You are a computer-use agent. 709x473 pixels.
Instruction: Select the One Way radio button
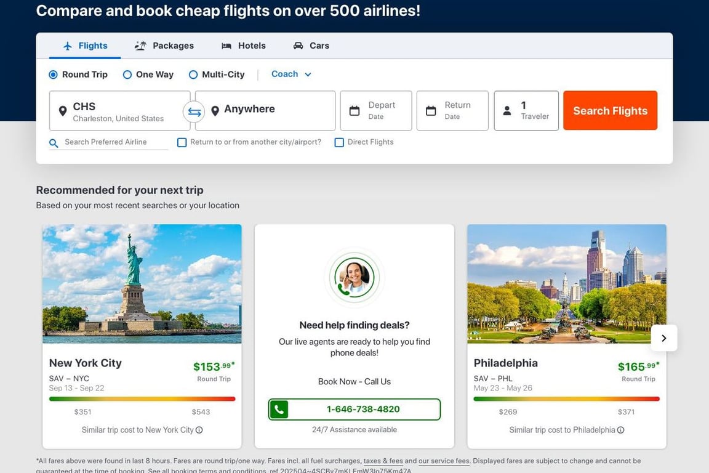point(127,75)
